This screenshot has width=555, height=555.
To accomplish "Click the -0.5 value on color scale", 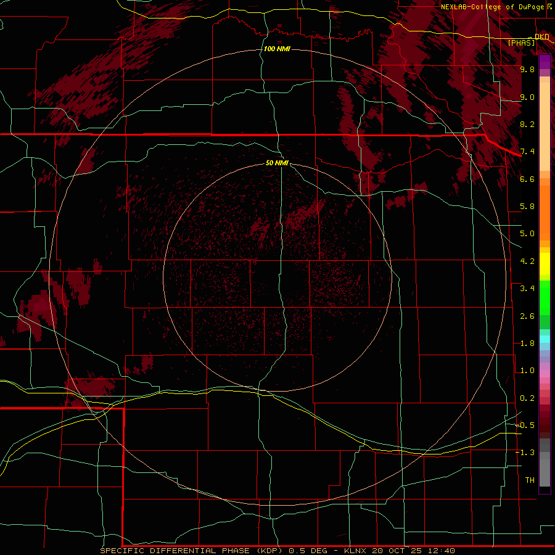I will (x=525, y=425).
